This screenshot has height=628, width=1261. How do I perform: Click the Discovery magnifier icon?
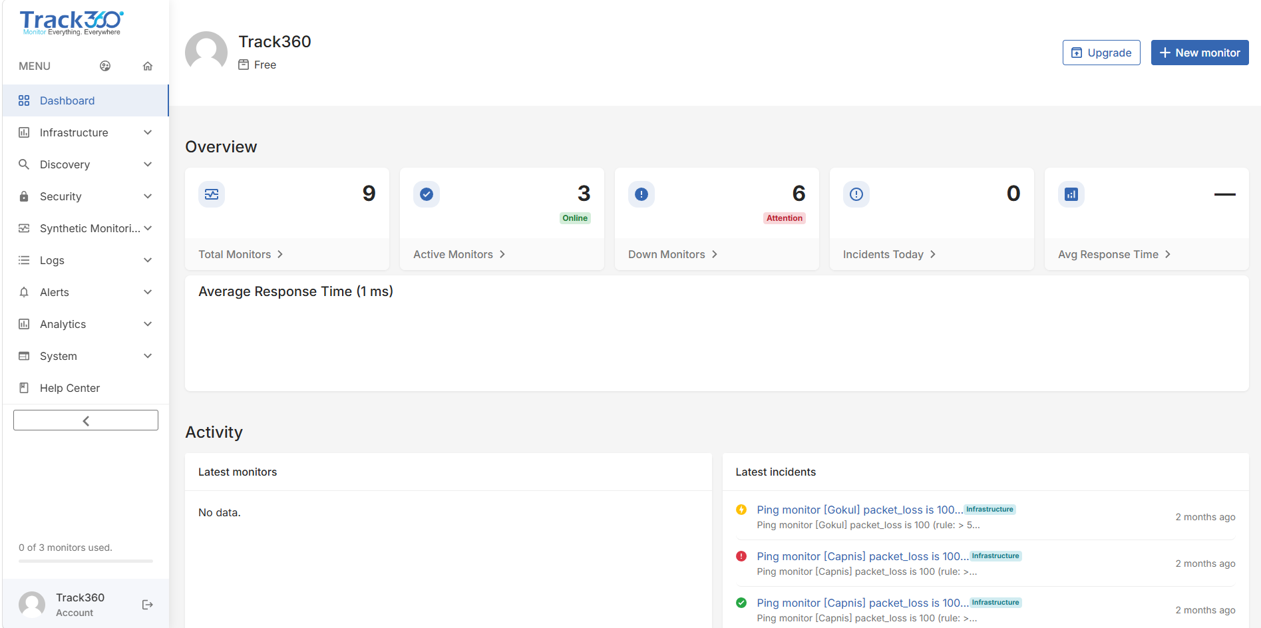click(24, 164)
